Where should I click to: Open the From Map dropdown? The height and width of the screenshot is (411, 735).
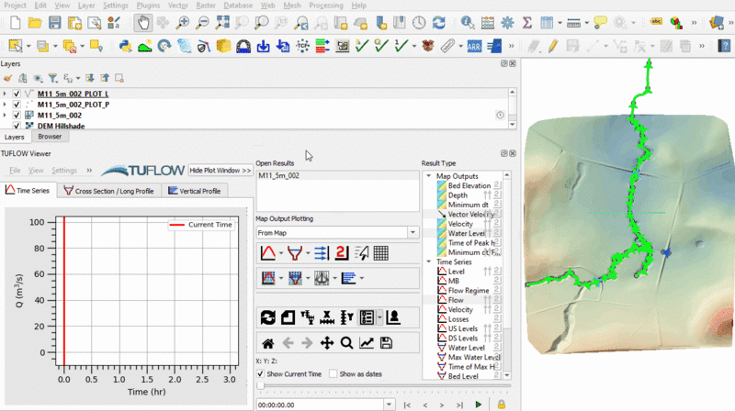pos(336,233)
